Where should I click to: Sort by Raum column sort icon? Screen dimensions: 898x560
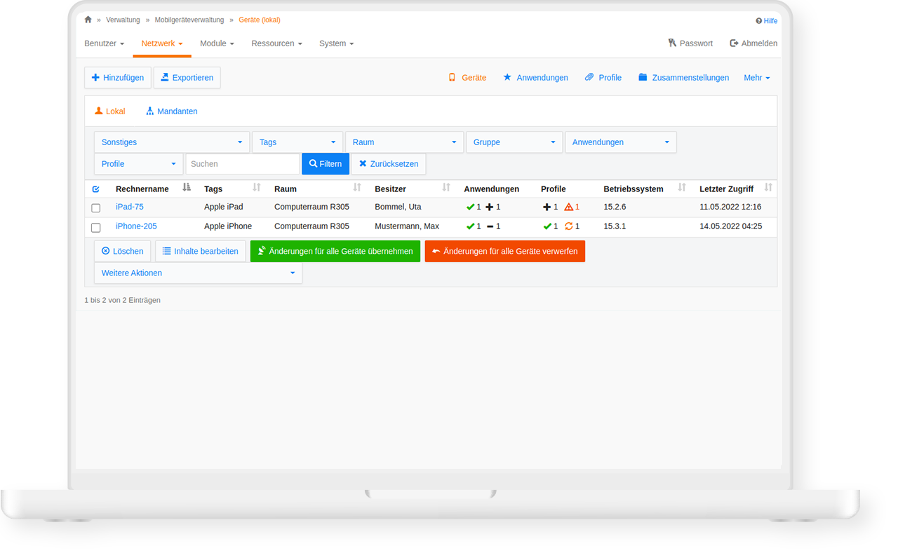tap(357, 187)
